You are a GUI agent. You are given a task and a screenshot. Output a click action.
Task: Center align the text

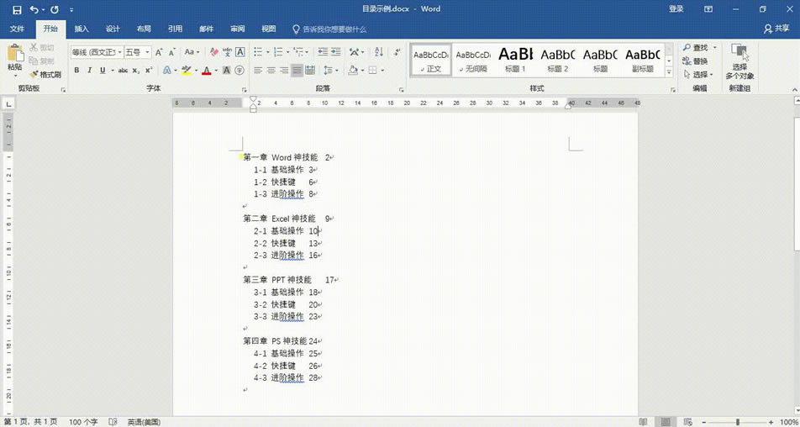point(271,71)
